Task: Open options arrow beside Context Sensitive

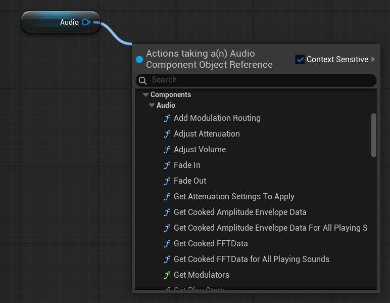Action: tap(373, 59)
